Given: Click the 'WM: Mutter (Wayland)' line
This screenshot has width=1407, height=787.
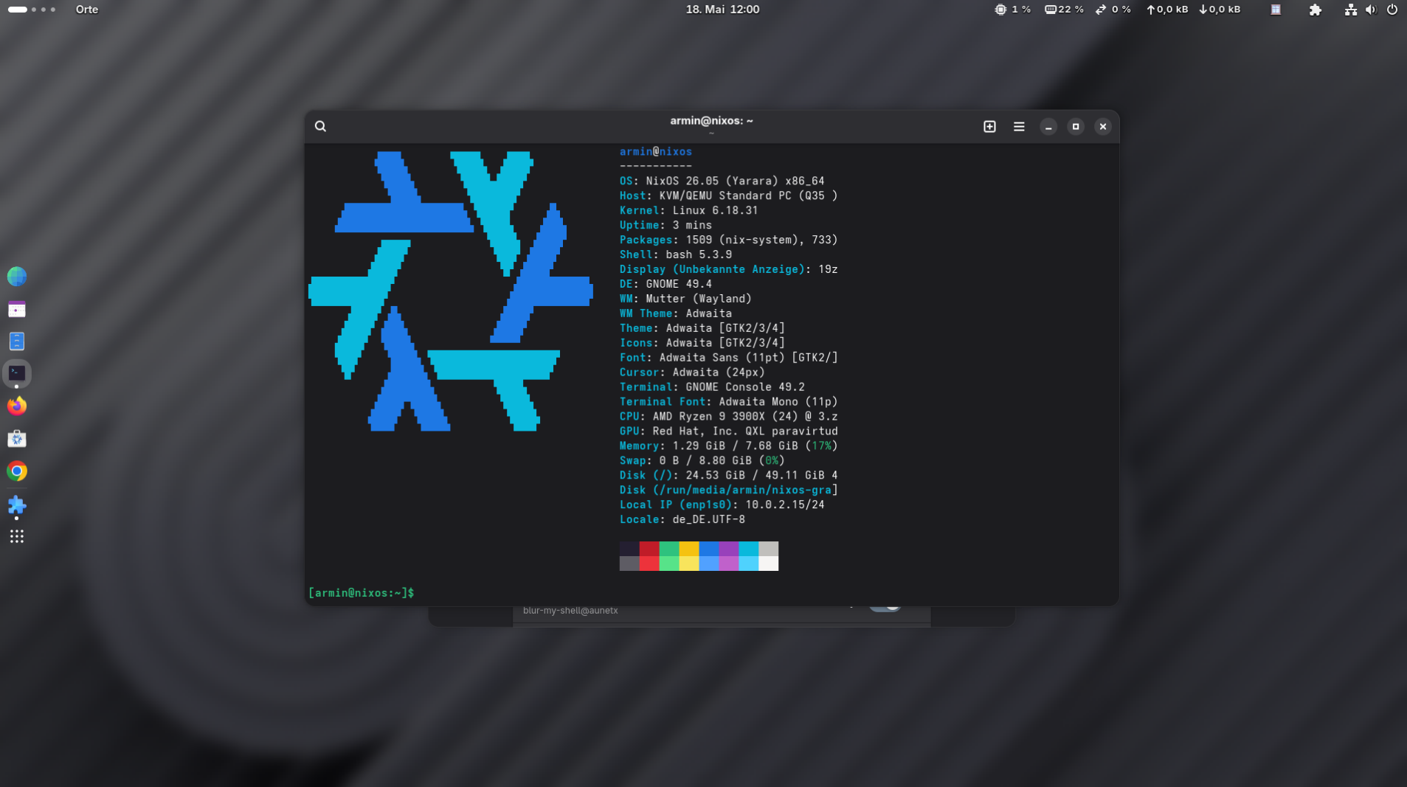Looking at the screenshot, I should [686, 299].
